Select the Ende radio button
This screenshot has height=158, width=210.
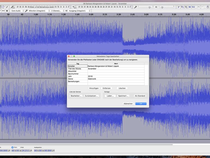pos(13,147)
